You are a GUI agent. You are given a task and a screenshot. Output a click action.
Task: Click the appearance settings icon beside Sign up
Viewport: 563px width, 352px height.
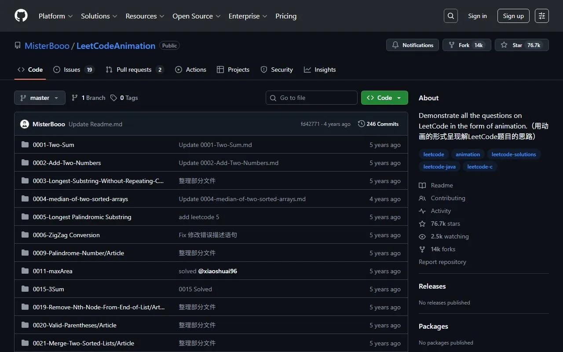pos(542,16)
